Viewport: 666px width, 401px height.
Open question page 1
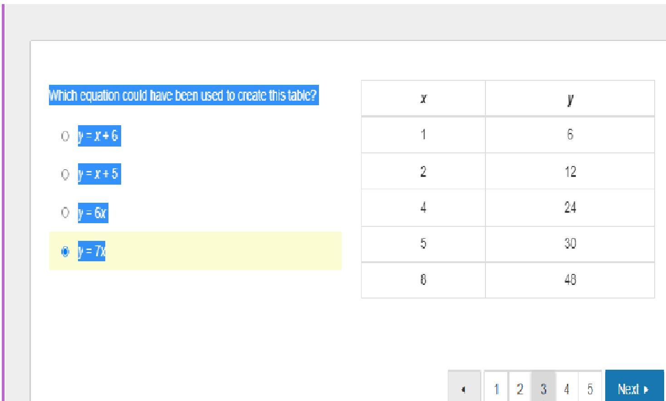496,388
